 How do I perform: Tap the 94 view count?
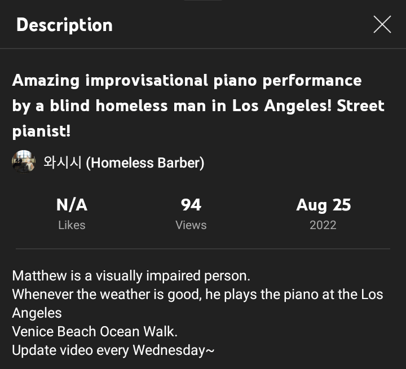pyautogui.click(x=191, y=205)
